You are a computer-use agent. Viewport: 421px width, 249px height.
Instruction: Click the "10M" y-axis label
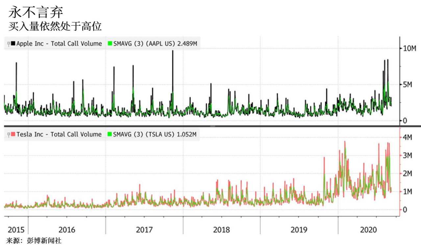click(x=410, y=48)
